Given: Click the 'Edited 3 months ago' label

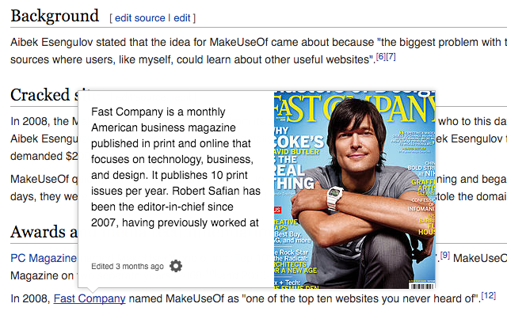Looking at the screenshot, I should [x=128, y=266].
